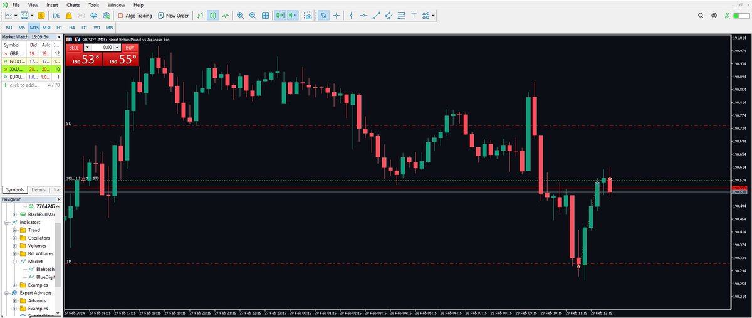Viewport: 752px width, 318px height.
Task: Select the Fibonacci retracement tool
Action: pyautogui.click(x=401, y=15)
